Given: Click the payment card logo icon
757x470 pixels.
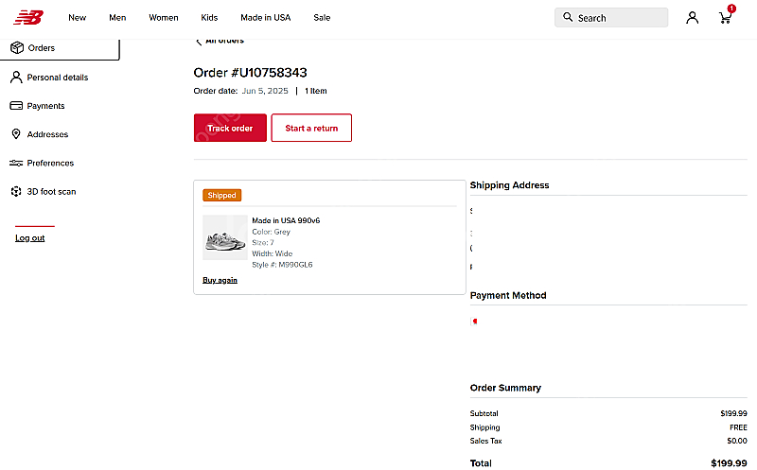Looking at the screenshot, I should [x=474, y=322].
